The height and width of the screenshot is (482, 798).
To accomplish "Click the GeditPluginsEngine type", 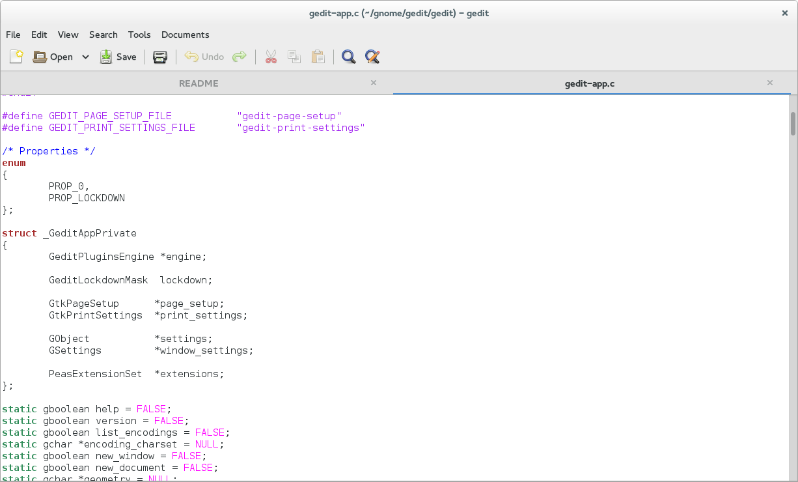I will coord(102,257).
